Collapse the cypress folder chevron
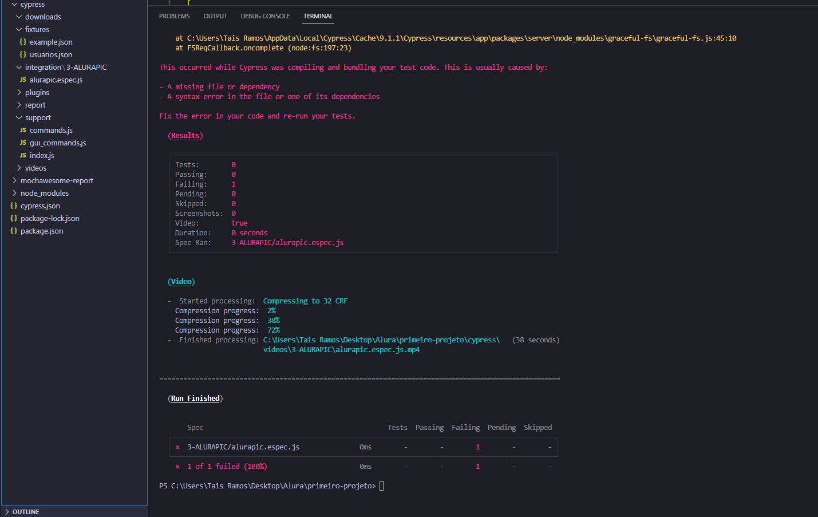818x517 pixels. [x=14, y=4]
